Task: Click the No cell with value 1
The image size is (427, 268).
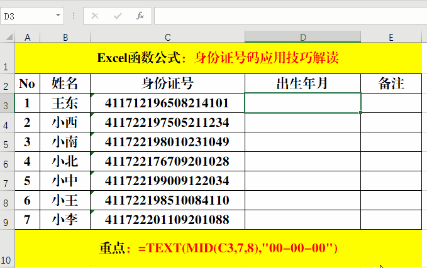Action: tap(27, 103)
